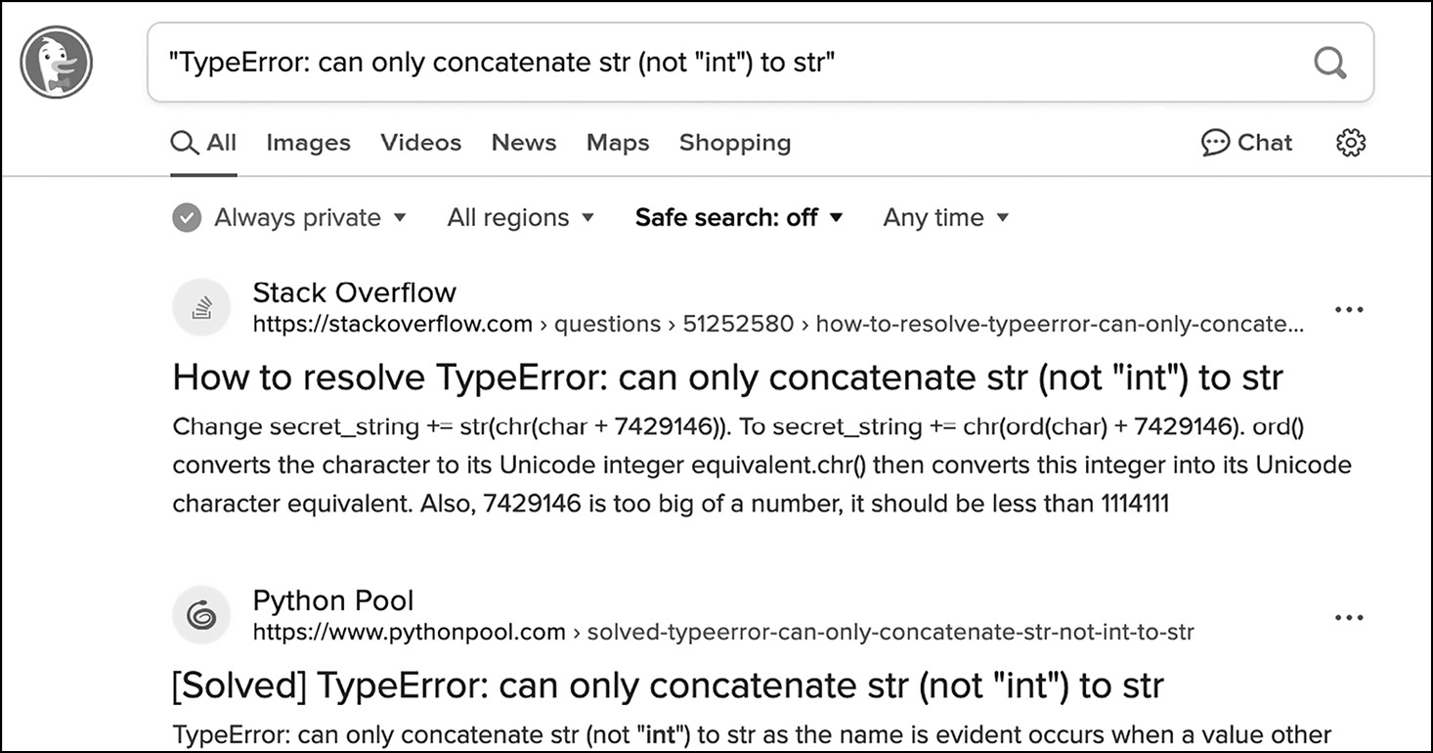Switch to the Images tab

pyautogui.click(x=308, y=143)
